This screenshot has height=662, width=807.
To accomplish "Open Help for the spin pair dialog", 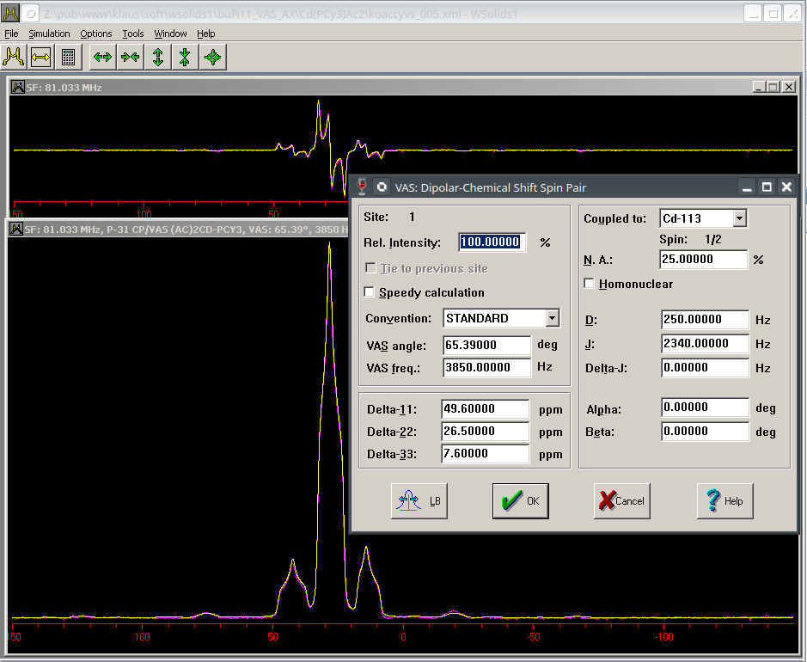I will [x=724, y=500].
